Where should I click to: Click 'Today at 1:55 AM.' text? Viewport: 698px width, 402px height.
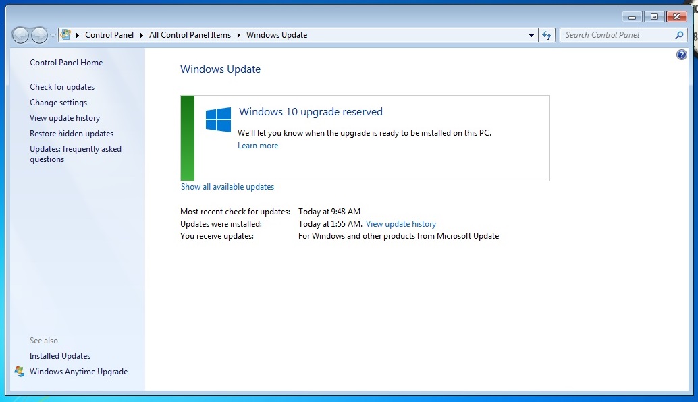330,224
